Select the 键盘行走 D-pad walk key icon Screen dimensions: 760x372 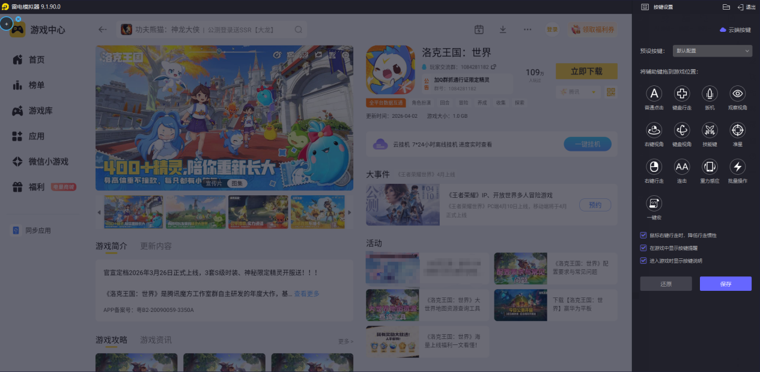pyautogui.click(x=682, y=93)
